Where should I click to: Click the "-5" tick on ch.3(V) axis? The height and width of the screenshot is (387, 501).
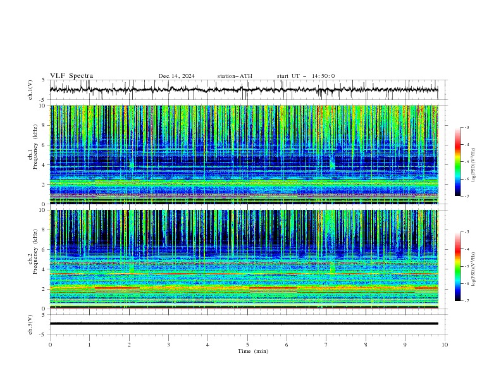coord(42,335)
